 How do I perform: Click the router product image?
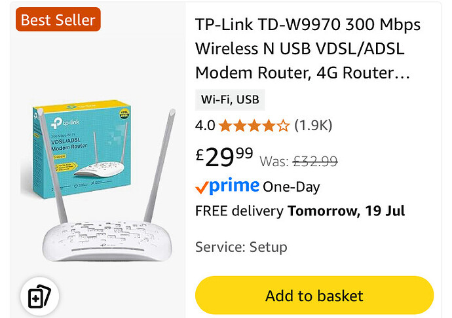point(98,181)
